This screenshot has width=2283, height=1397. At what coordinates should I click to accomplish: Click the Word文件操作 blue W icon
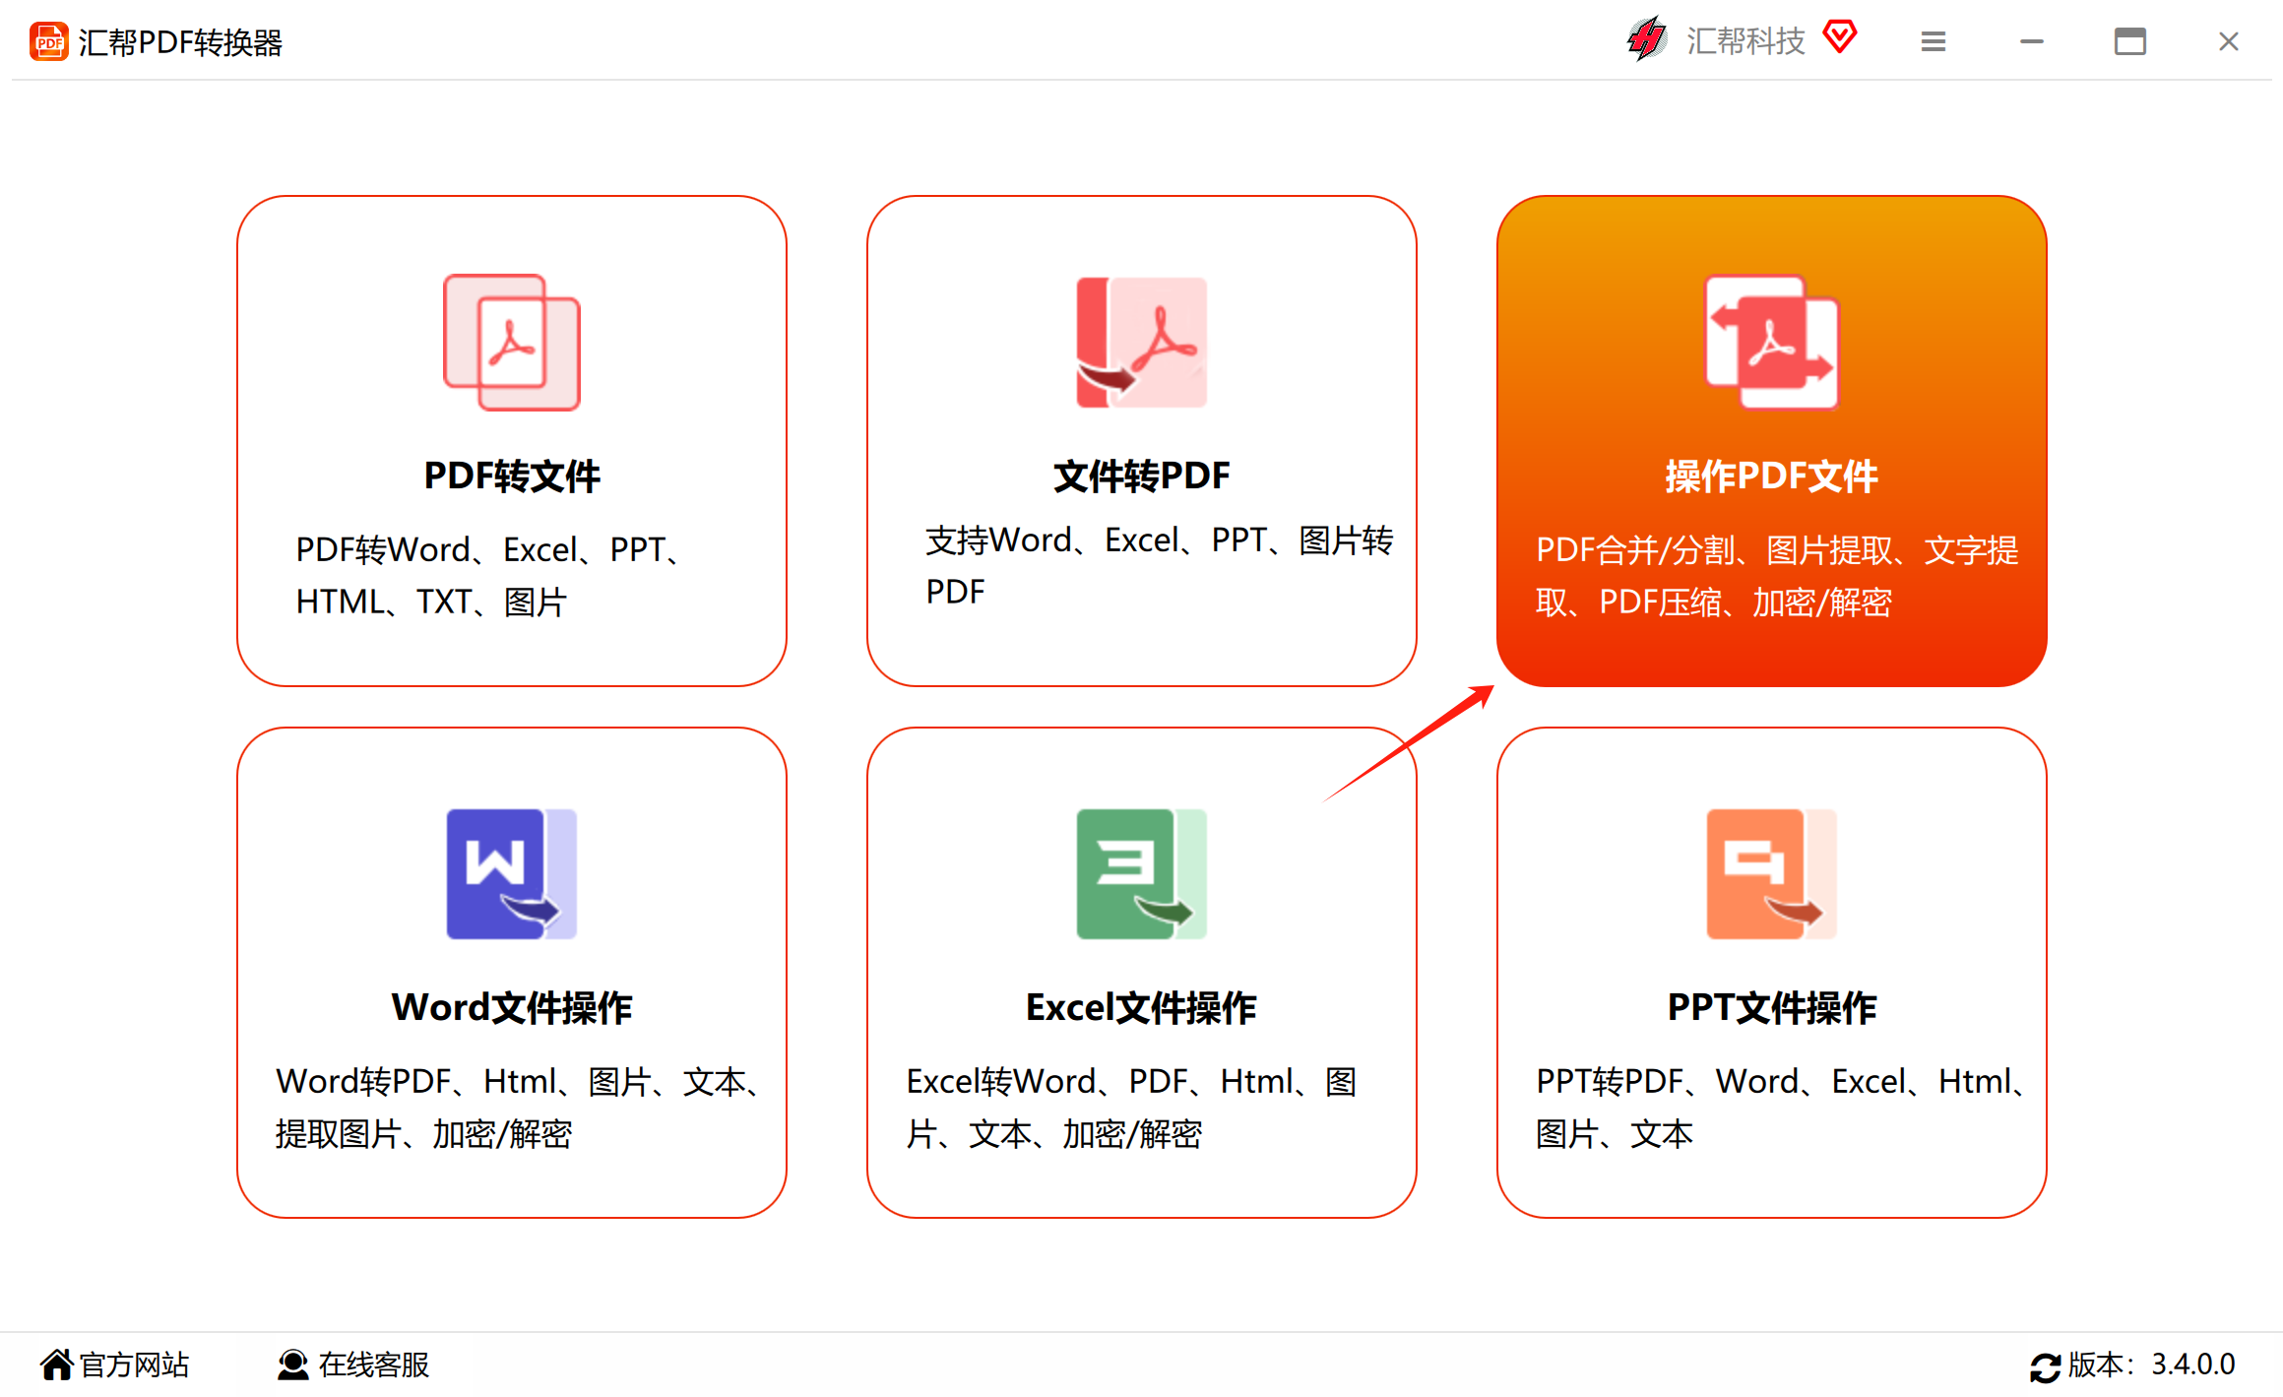pyautogui.click(x=512, y=874)
